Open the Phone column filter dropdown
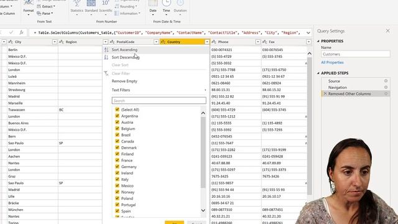This screenshot has height=224, width=398. [258, 42]
